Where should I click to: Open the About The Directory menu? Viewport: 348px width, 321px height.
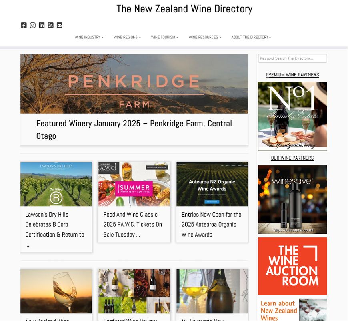pos(251,37)
